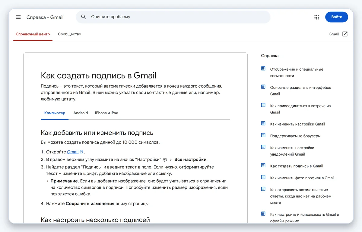Click the article icon beside "Поддерживаемые браузеры"
The width and height of the screenshot is (362, 232).
click(x=263, y=135)
